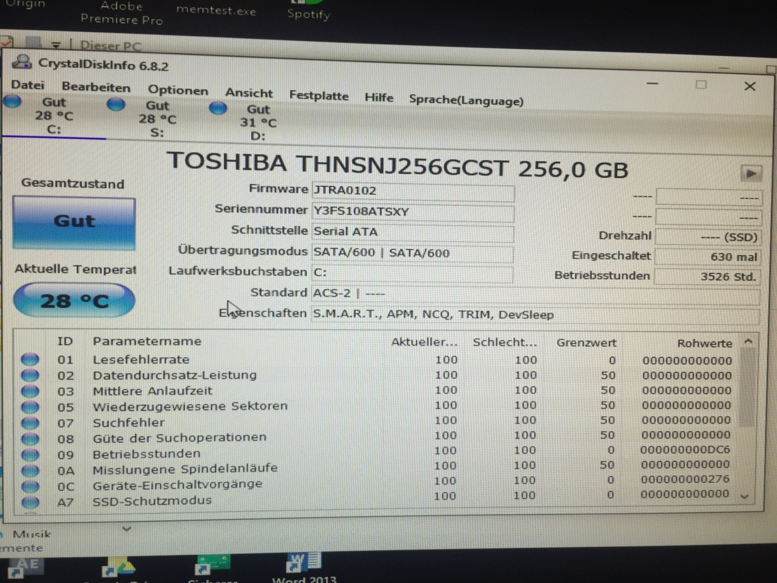
Task: Open the Optionen menu
Action: point(178,90)
